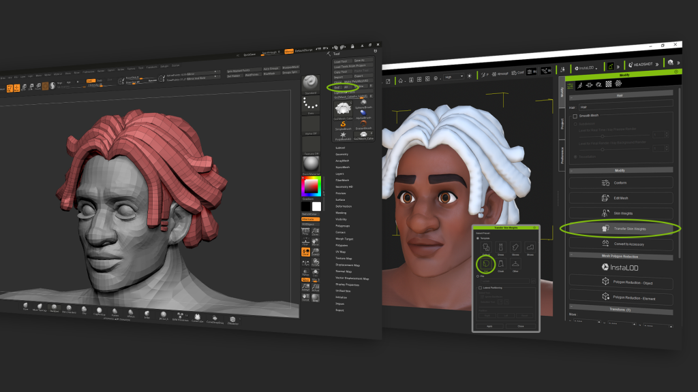Switch to the Project side tab
This screenshot has width=698, height=392.
point(562,123)
